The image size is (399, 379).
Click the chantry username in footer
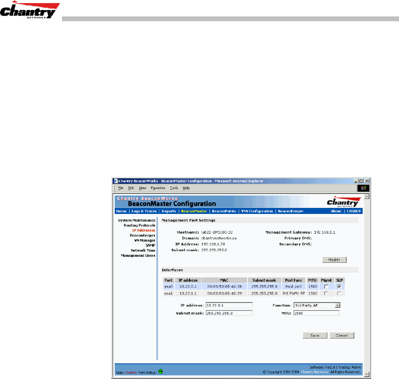tap(131, 373)
